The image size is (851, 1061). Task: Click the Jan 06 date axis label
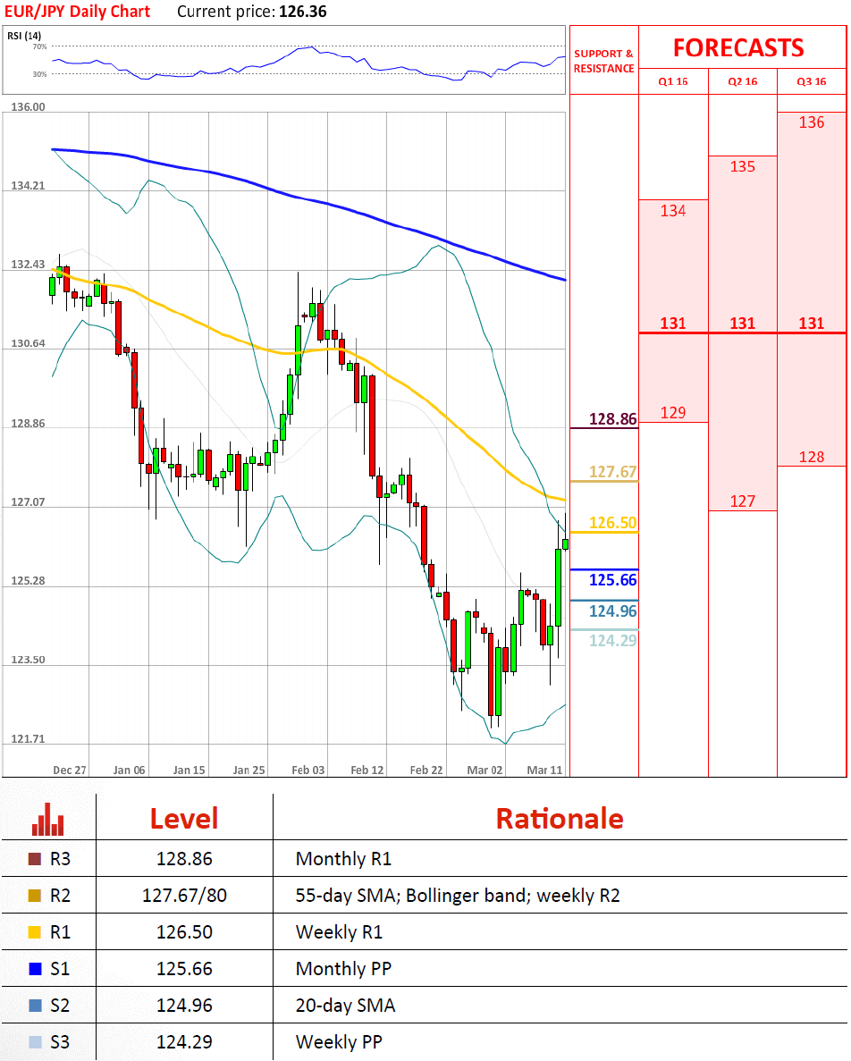130,770
